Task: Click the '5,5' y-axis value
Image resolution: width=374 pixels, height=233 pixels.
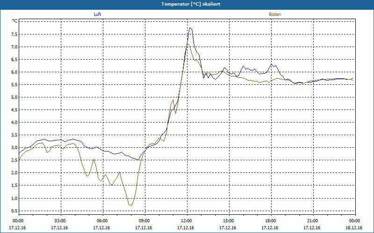Action: click(x=14, y=85)
